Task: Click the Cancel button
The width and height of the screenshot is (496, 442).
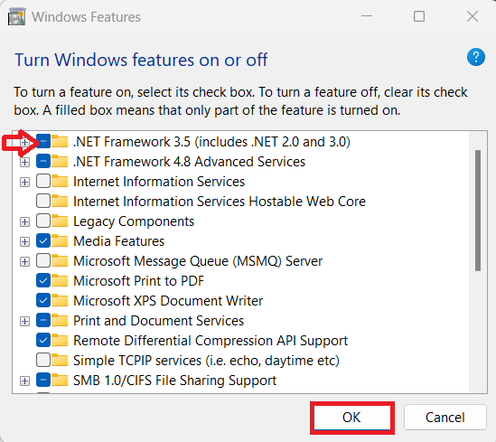Action: pyautogui.click(x=445, y=418)
